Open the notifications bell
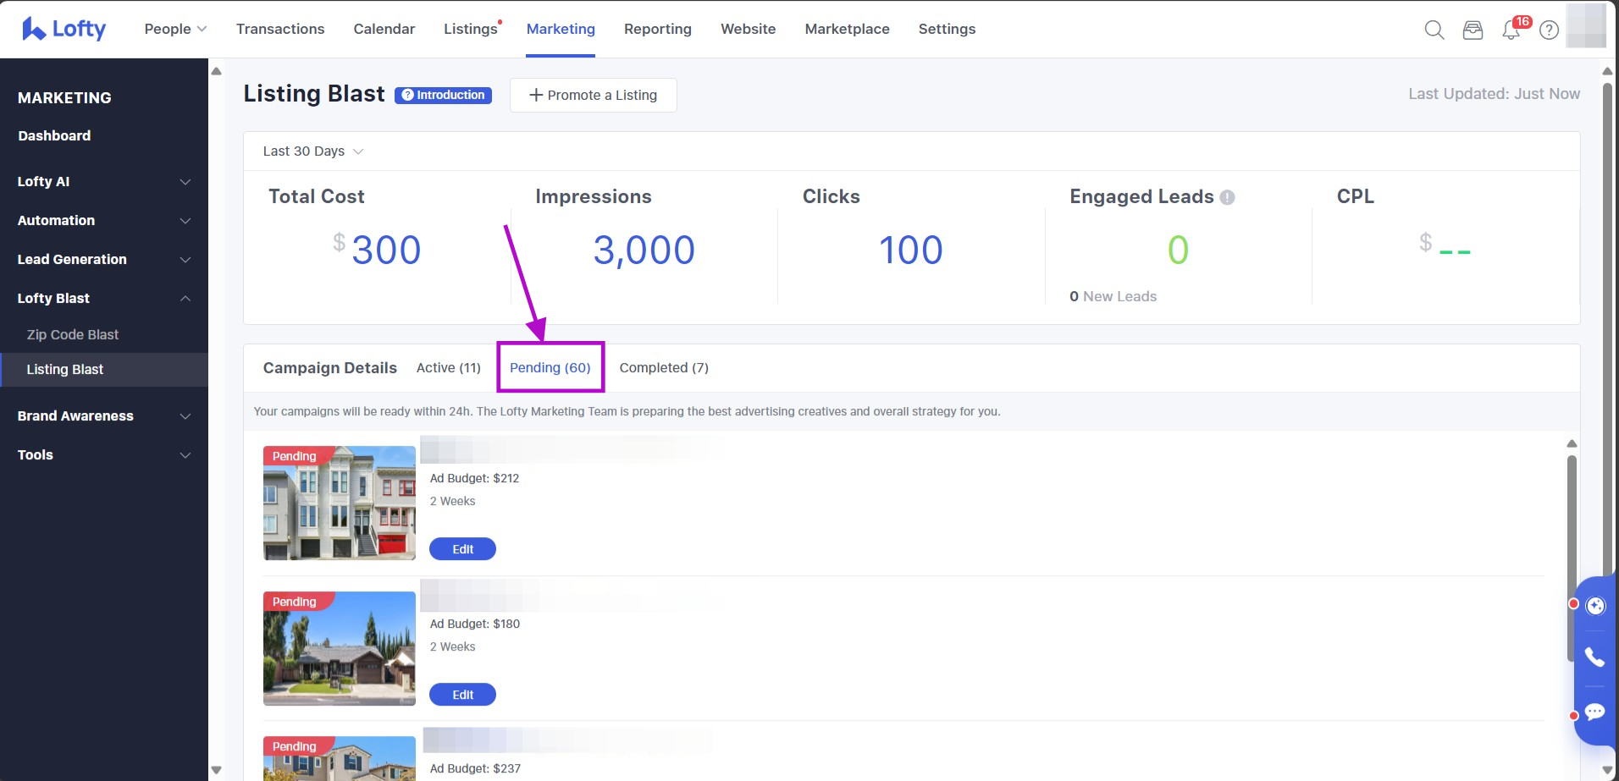The image size is (1619, 781). [1511, 30]
